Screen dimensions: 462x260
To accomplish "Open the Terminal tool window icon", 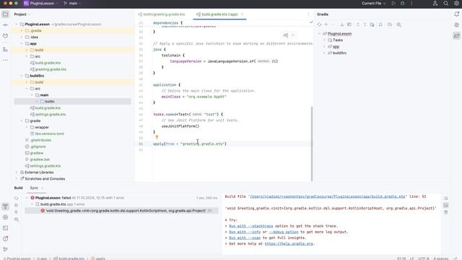I will pos(5,228).
